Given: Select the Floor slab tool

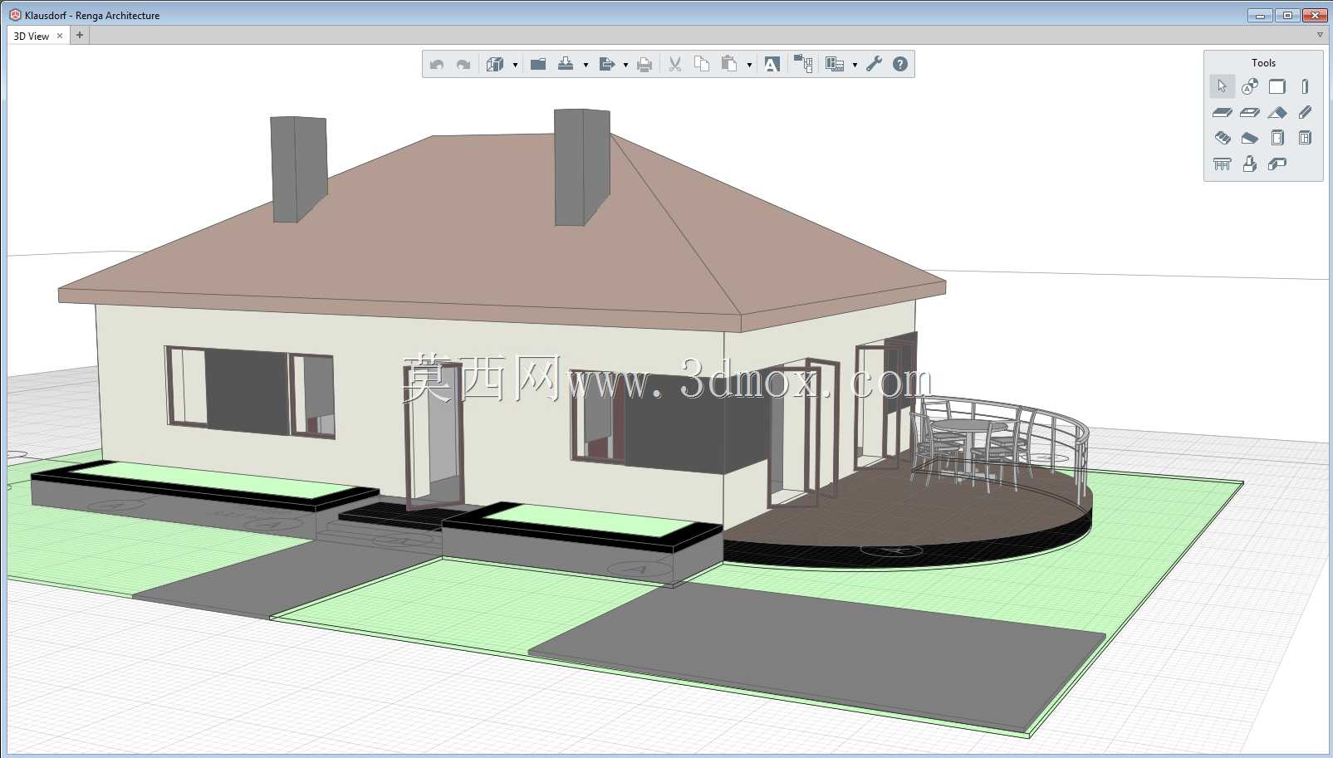Looking at the screenshot, I should 1222,112.
